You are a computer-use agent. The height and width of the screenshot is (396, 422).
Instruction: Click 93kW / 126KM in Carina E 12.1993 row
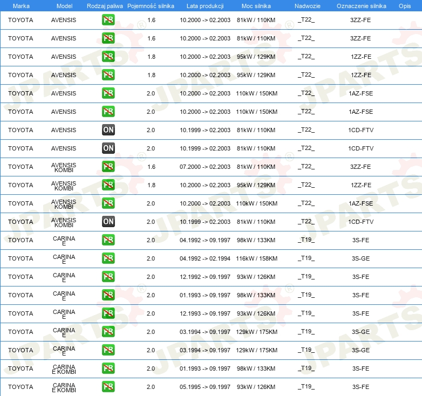pos(256,313)
